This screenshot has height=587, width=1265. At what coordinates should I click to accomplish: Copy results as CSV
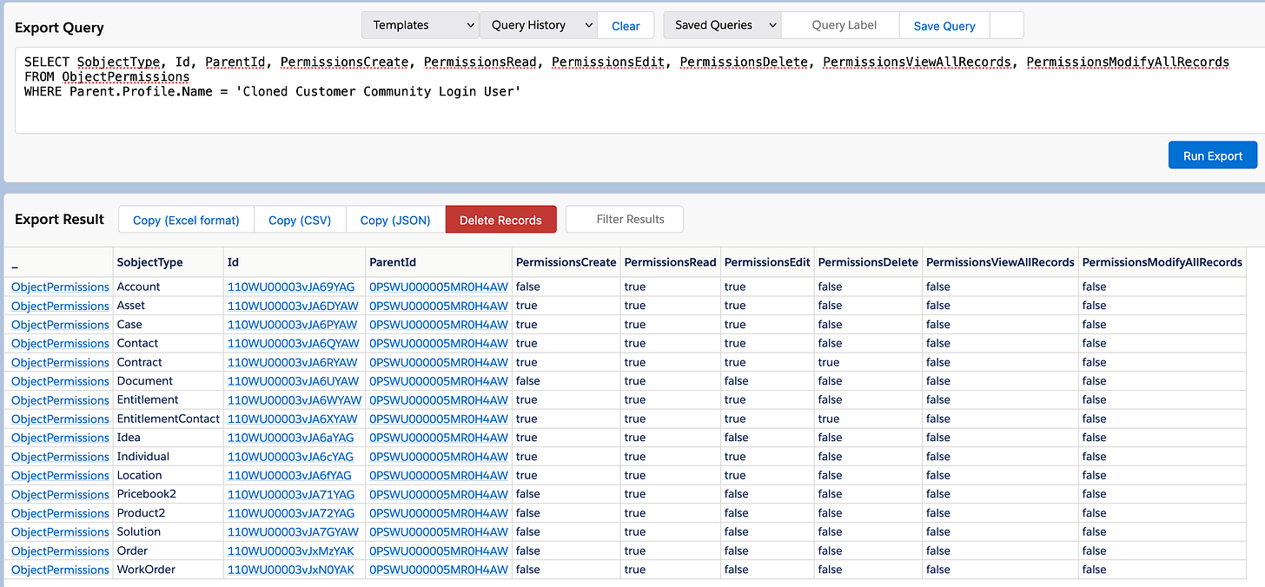[x=300, y=220]
